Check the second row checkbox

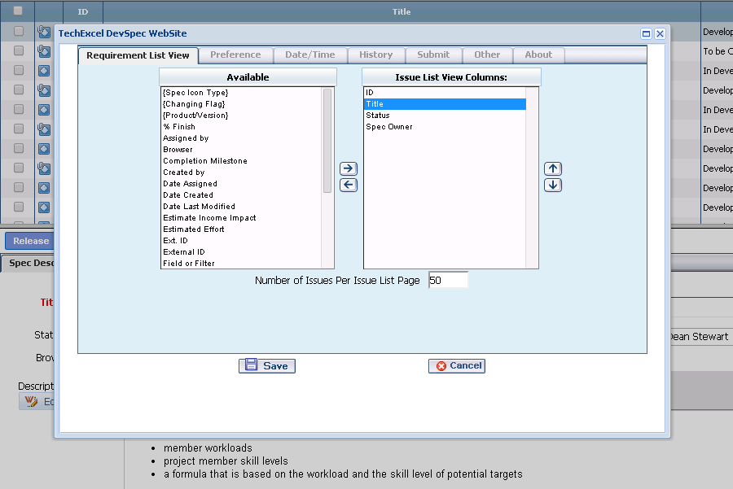[x=18, y=50]
